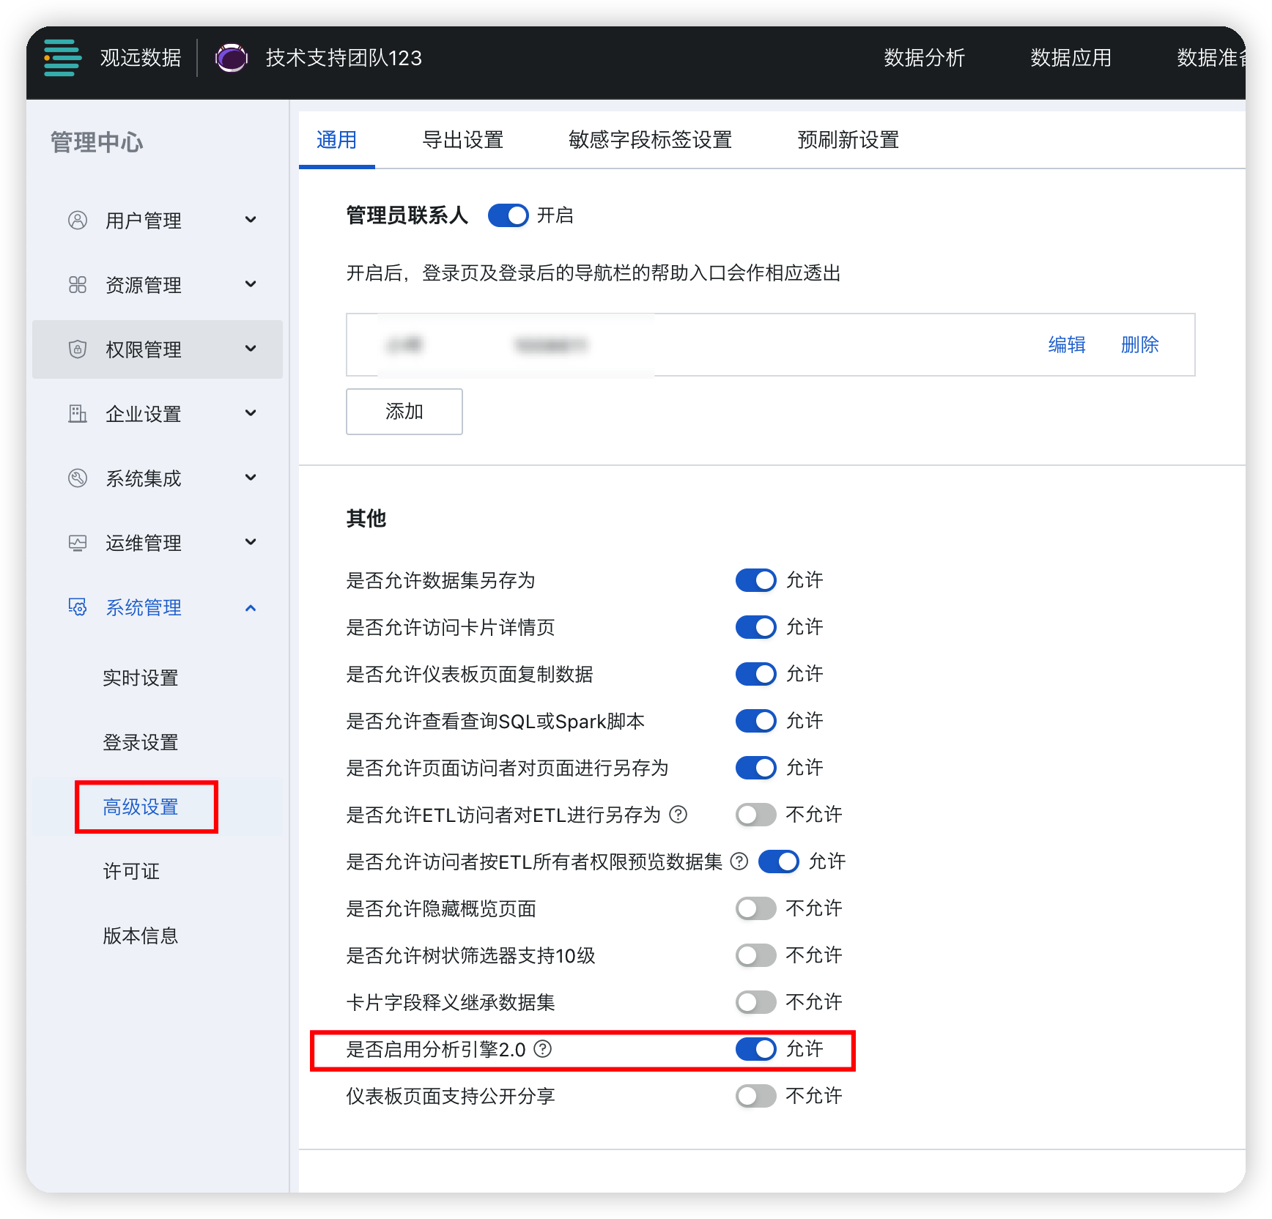
Task: Toggle 是否允许仪表板页面复制数据 switch
Action: (x=756, y=674)
